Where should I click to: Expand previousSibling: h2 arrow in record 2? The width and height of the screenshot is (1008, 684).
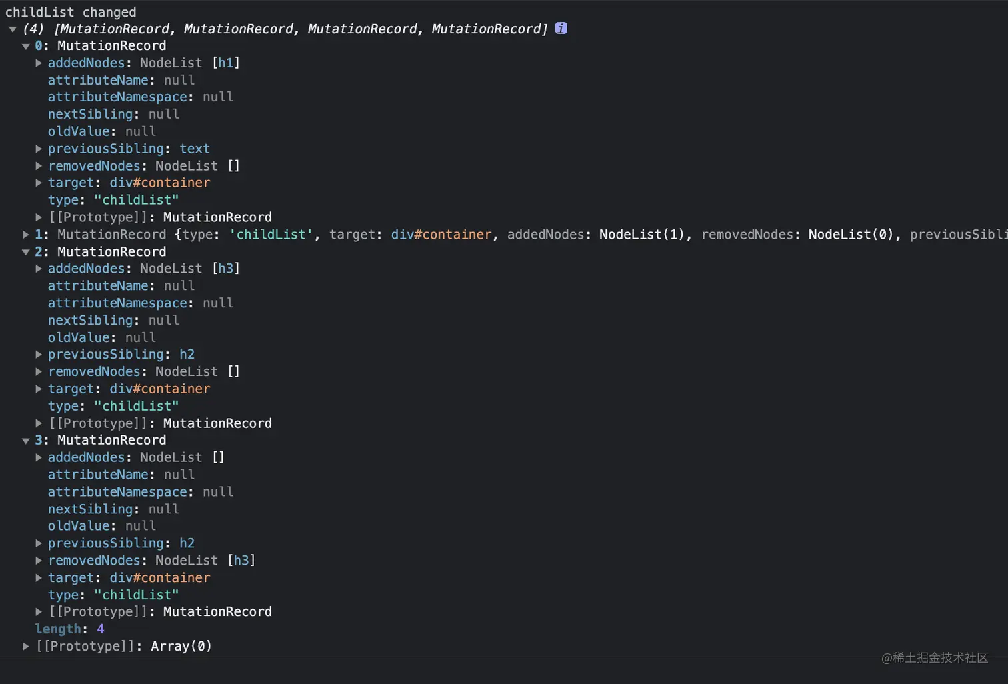pyautogui.click(x=39, y=355)
